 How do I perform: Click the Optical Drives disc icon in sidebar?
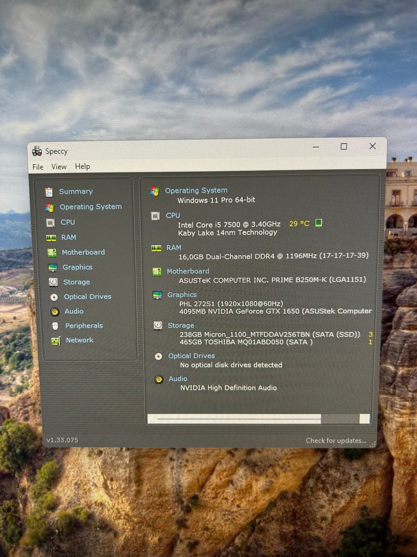54,297
